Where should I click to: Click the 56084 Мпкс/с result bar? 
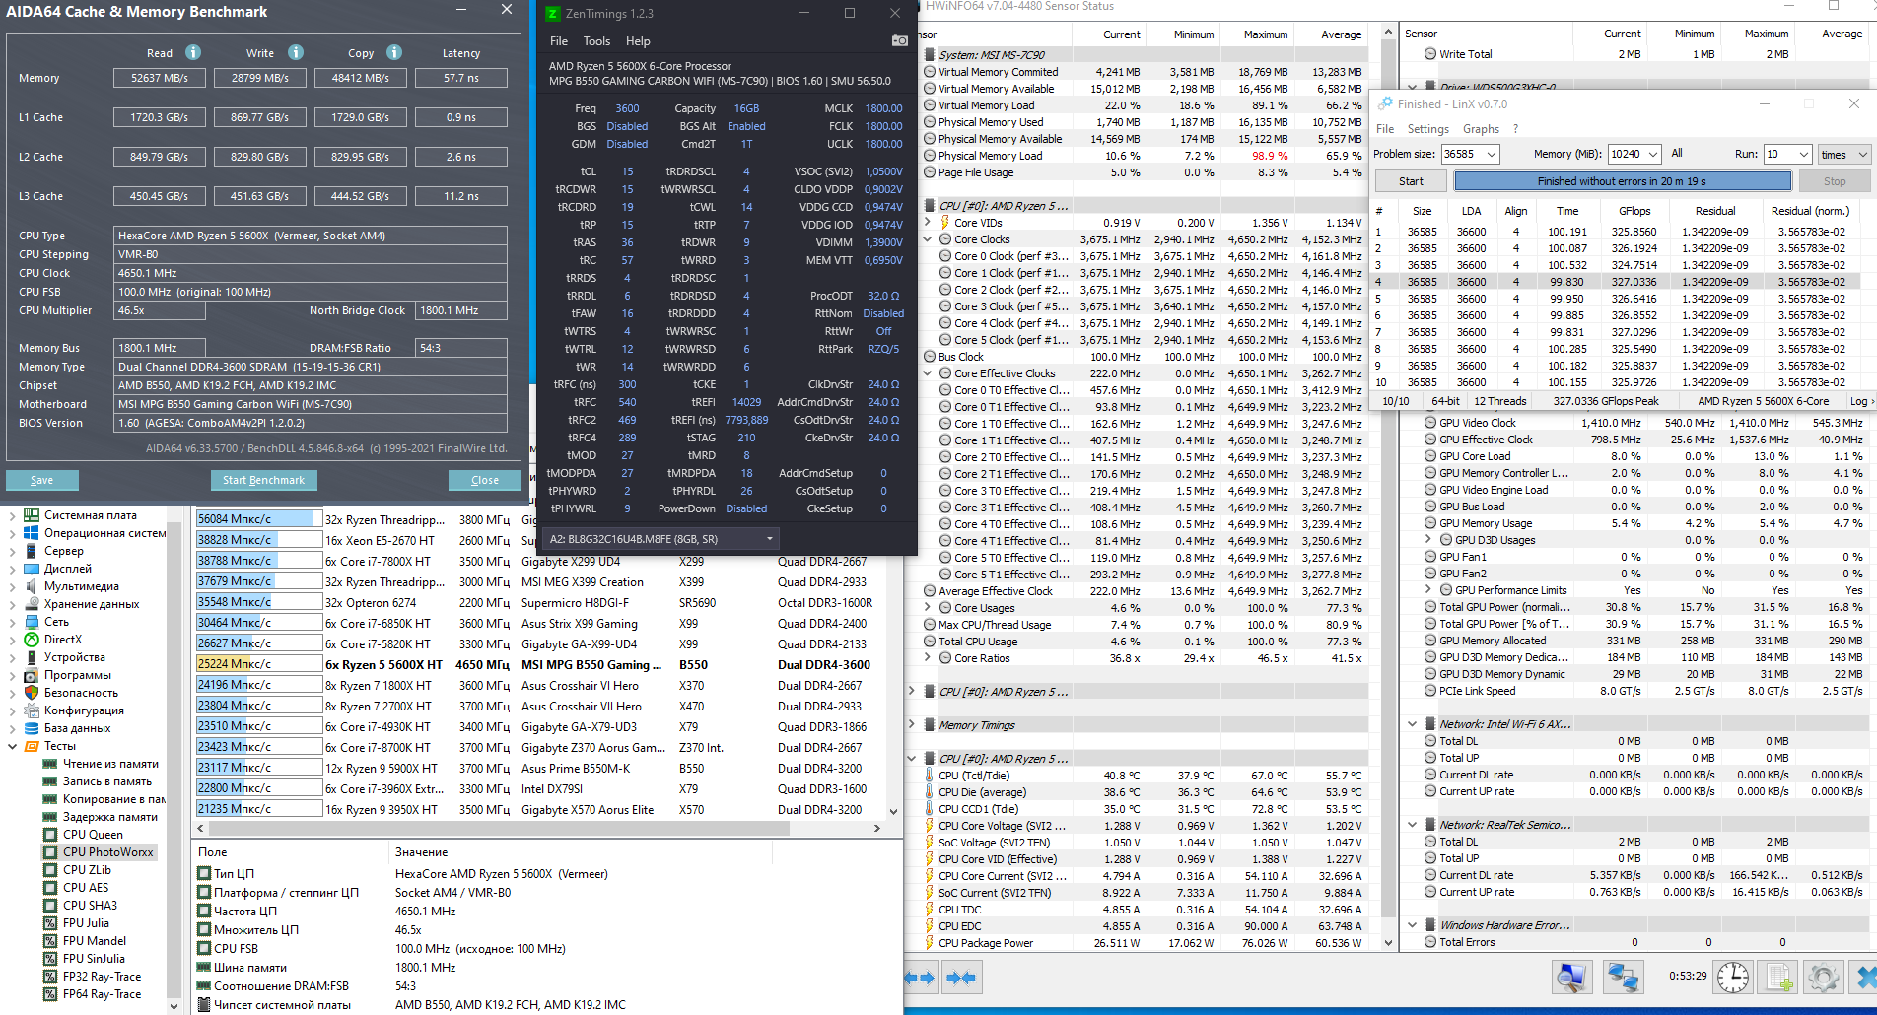(258, 519)
